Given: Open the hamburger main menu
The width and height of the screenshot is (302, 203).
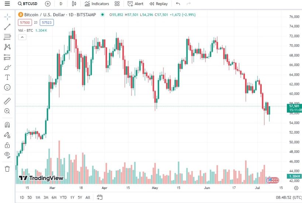Looking at the screenshot, I should coord(7,4).
